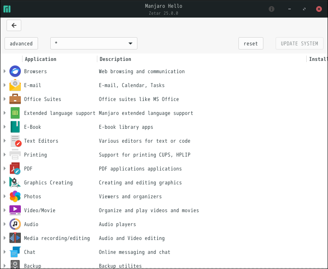
Task: Expand the Video/Movie group
Action: pyautogui.click(x=4, y=210)
